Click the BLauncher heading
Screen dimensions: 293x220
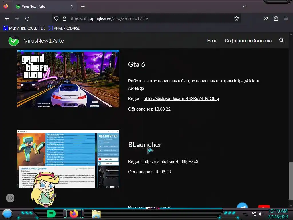click(x=145, y=145)
